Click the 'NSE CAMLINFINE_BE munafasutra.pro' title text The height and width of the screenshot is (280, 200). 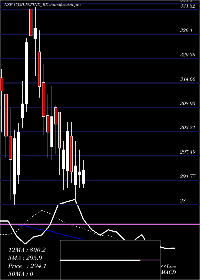pos(42,5)
